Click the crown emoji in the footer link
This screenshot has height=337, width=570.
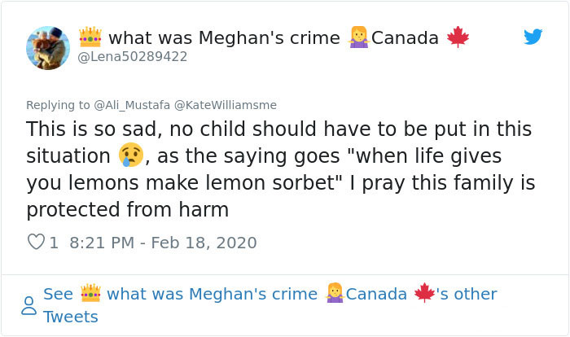coord(90,293)
